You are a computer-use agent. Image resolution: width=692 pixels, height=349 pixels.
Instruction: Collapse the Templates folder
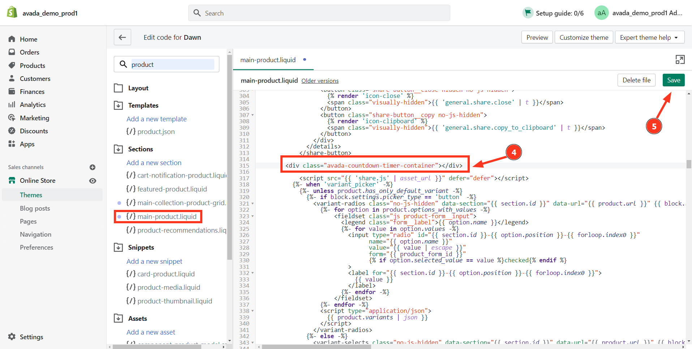(x=118, y=105)
